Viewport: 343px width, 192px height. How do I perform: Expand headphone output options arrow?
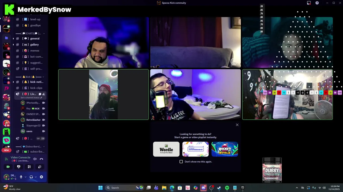coord(36,177)
